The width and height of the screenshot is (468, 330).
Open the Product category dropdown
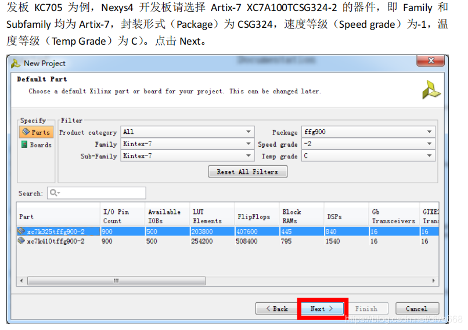tap(188, 132)
